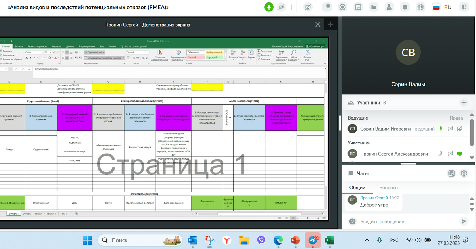Open the Главная ribbon tab in Excel
476x249 pixels.
click(x=6, y=46)
